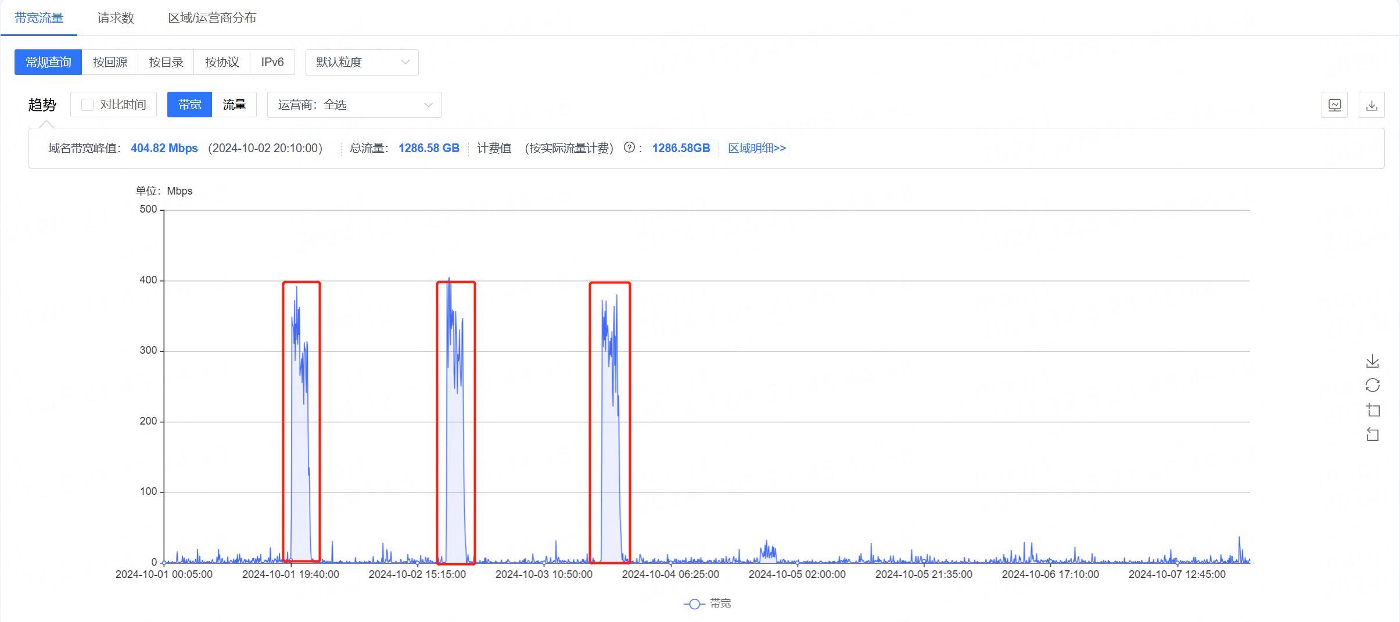This screenshot has width=1400, height=622.
Task: Click the zoom reset back icon
Action: tap(1372, 434)
